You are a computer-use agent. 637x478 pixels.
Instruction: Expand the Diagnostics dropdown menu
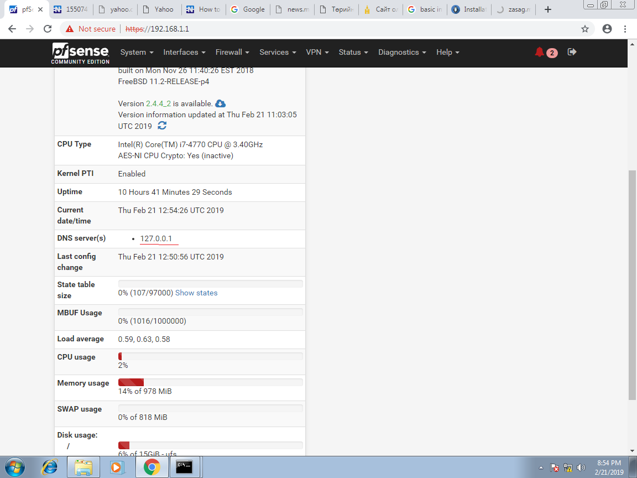point(402,53)
